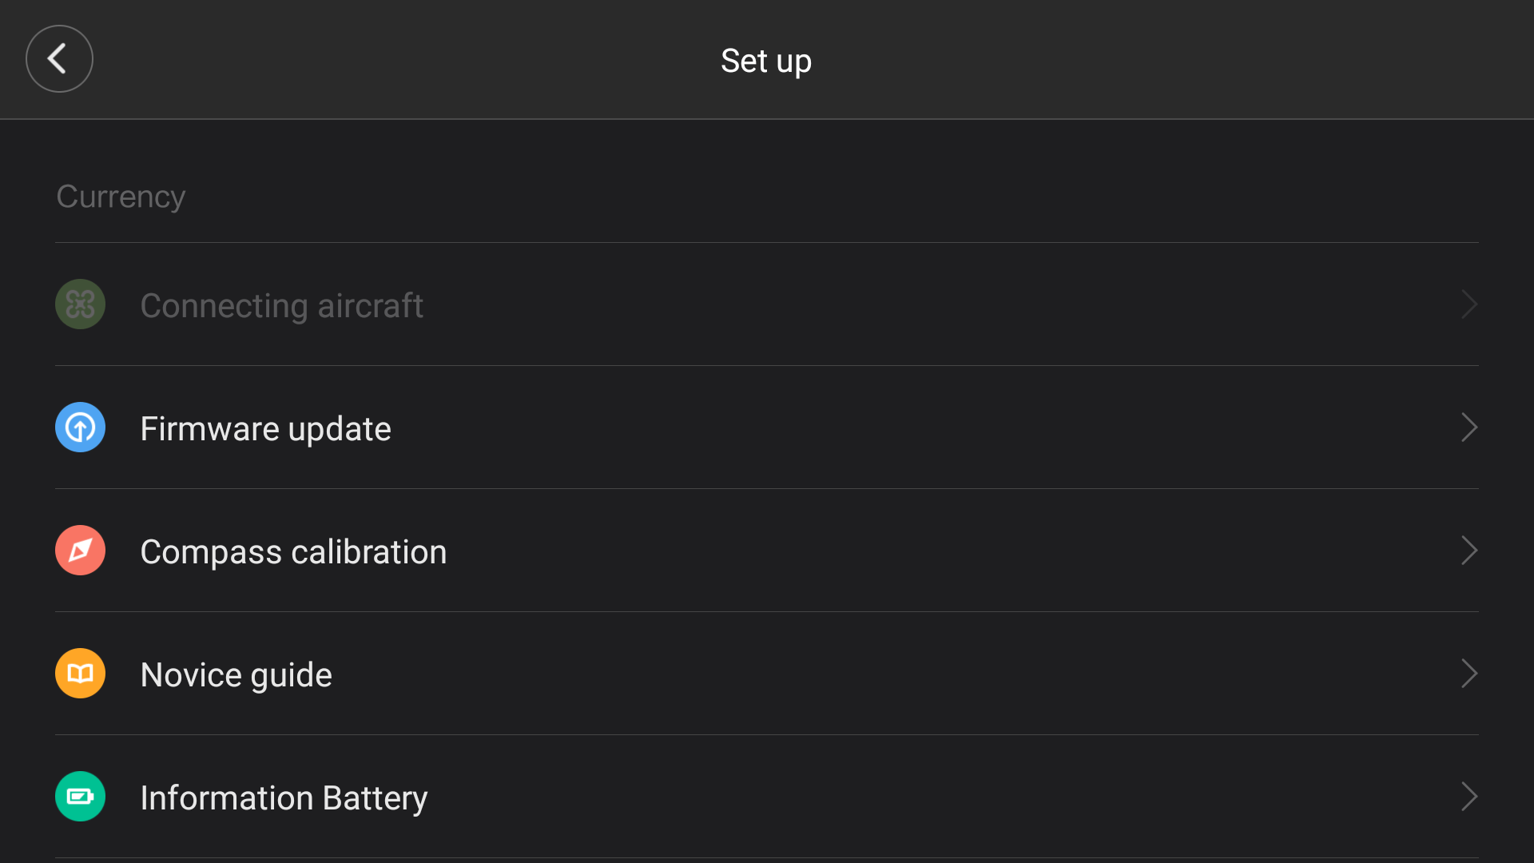Tap the red compass calibration icon
The height and width of the screenshot is (863, 1534).
pyautogui.click(x=80, y=551)
